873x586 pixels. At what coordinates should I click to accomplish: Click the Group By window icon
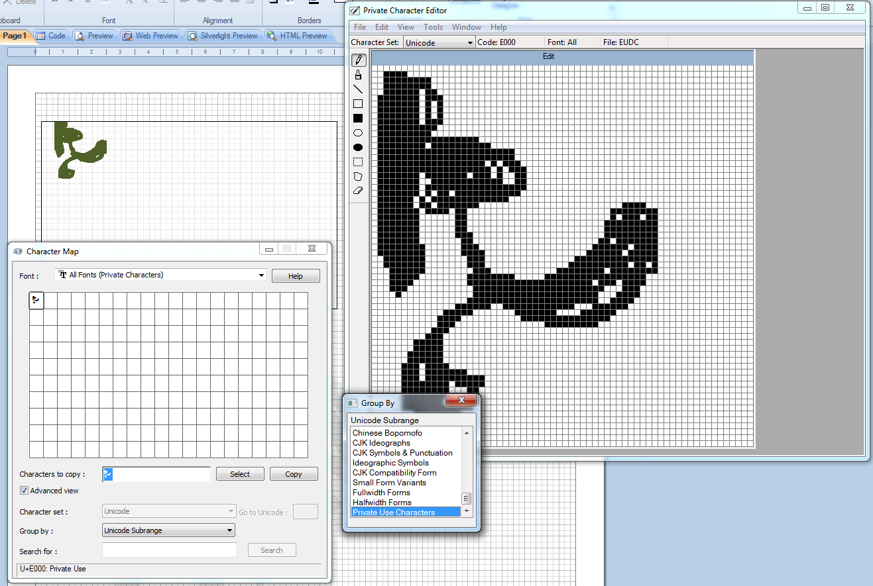[x=353, y=403]
